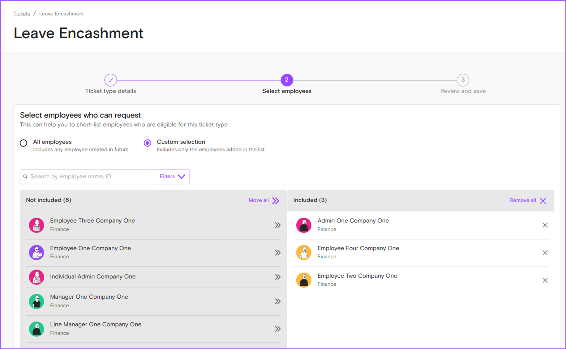Screen dimensions: 566x349
Task: Remove Admin One Company One from included
Action: click(545, 225)
